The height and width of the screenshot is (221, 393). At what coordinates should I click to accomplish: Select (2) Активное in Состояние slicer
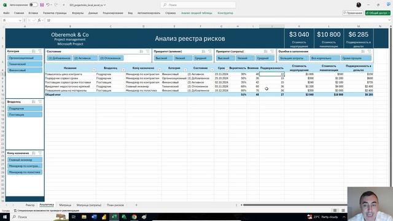tap(85, 58)
